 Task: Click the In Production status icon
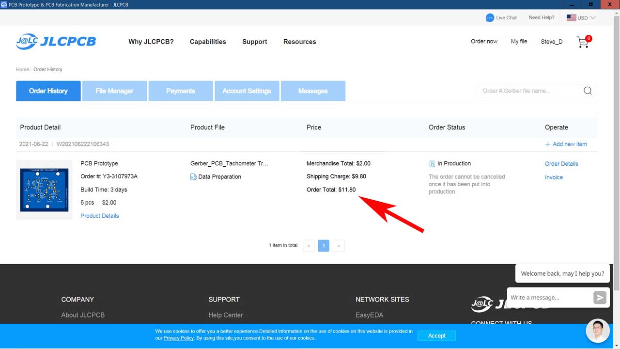click(432, 164)
